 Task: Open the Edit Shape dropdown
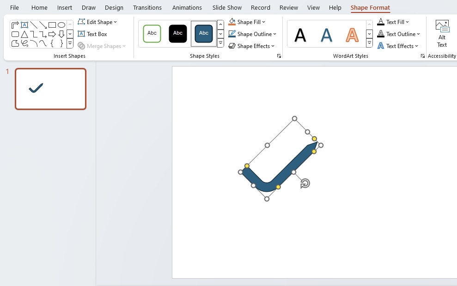point(97,22)
